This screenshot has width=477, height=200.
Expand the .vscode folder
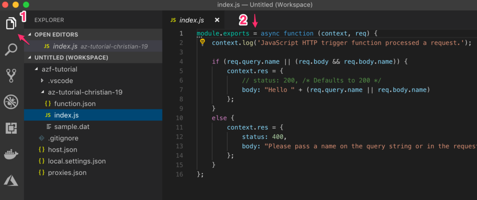click(42, 81)
